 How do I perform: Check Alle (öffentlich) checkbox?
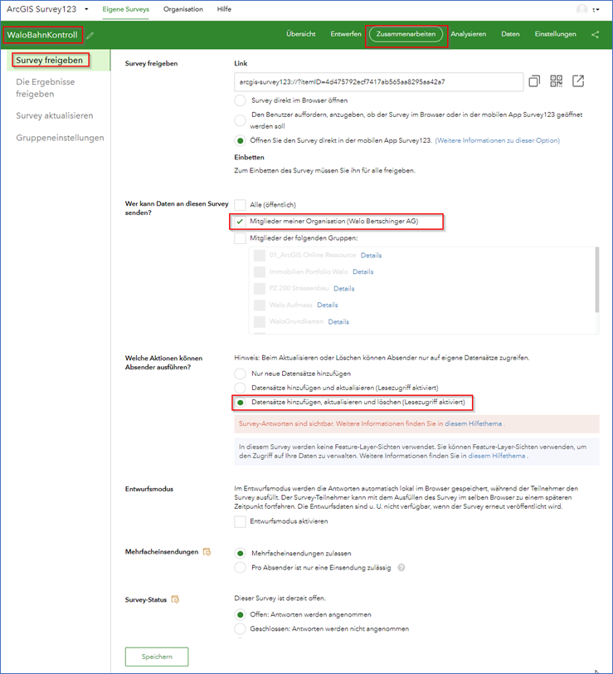point(240,204)
